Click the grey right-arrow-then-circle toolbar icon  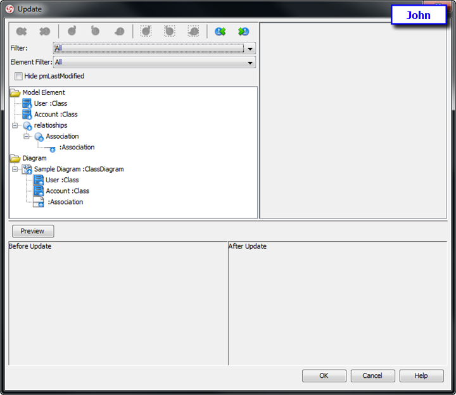click(45, 32)
